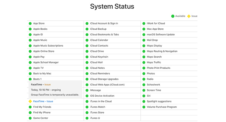Click the yellow diamond icon beside FaceTime
This screenshot has width=226, height=122.
pyautogui.click(x=30, y=101)
